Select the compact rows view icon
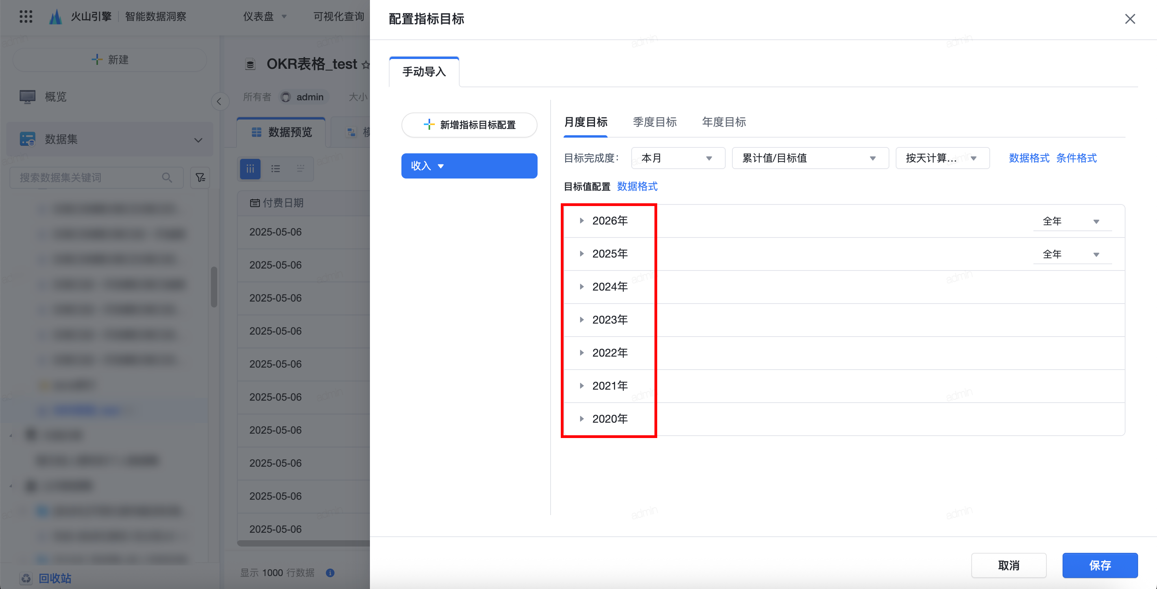 click(301, 169)
